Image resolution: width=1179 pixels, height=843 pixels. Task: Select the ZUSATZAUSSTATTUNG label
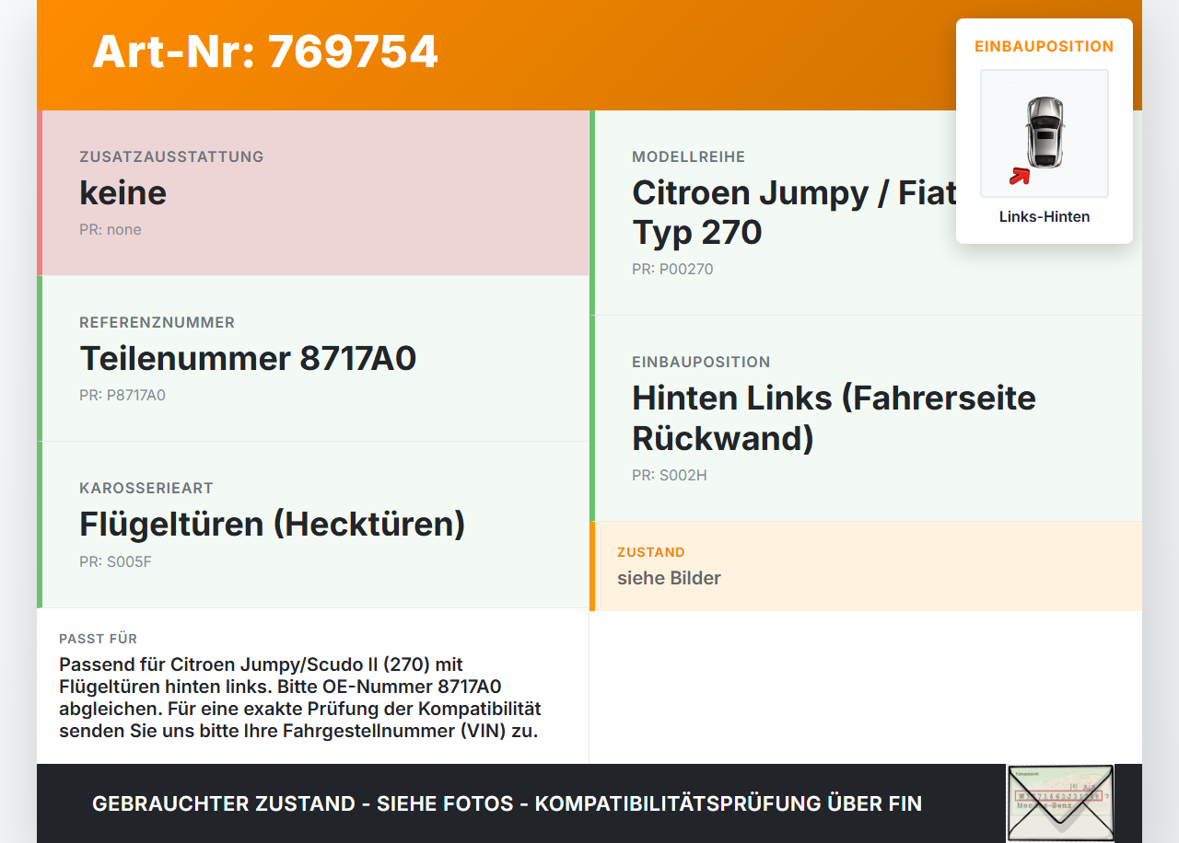click(x=171, y=156)
